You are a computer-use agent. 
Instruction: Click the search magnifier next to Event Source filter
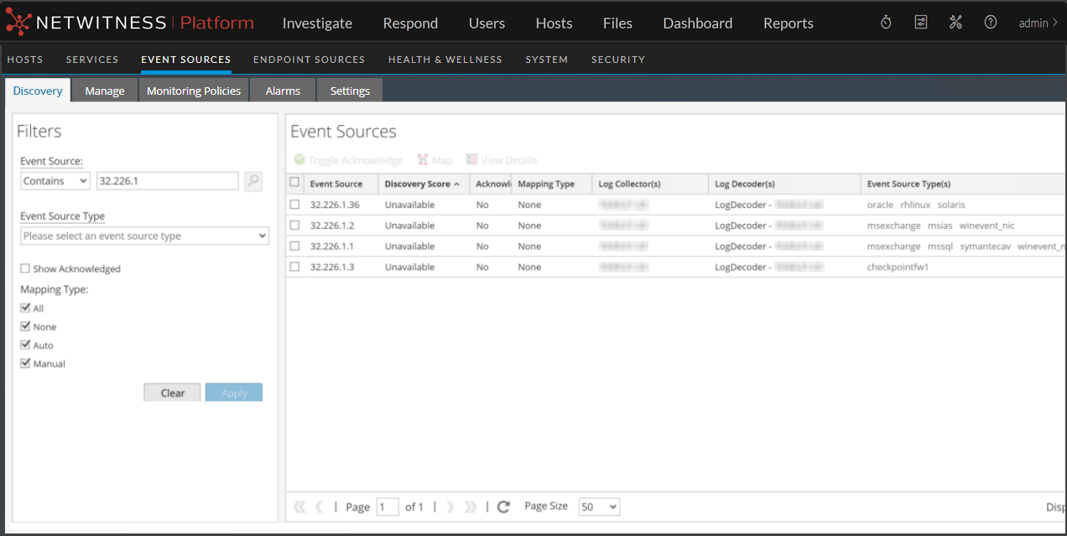click(x=253, y=181)
